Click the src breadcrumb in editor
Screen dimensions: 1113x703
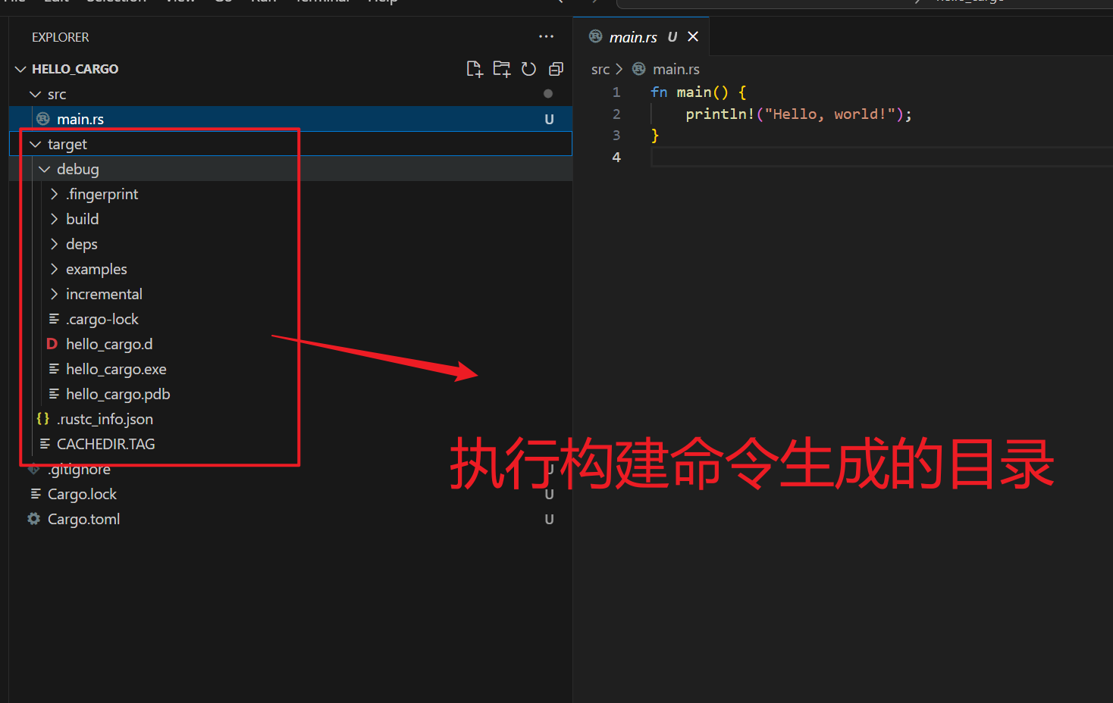pyautogui.click(x=600, y=70)
